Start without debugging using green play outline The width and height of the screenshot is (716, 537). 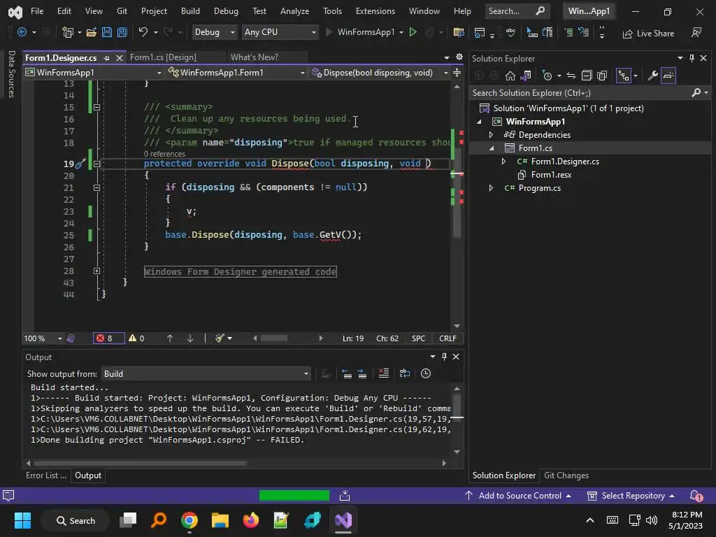coord(413,32)
